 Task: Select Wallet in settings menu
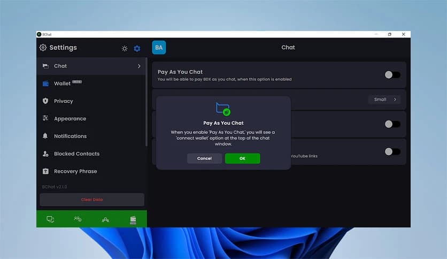point(91,83)
